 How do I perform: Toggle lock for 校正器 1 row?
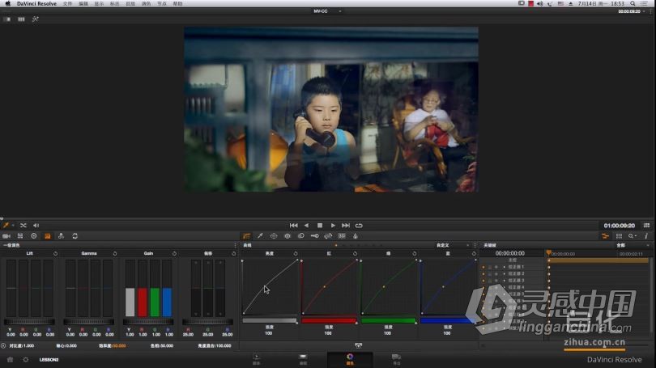490,267
